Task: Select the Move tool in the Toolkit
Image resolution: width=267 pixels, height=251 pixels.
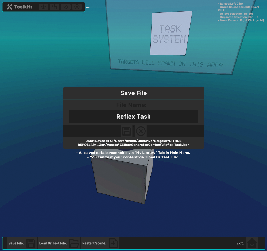Action: 43,7
